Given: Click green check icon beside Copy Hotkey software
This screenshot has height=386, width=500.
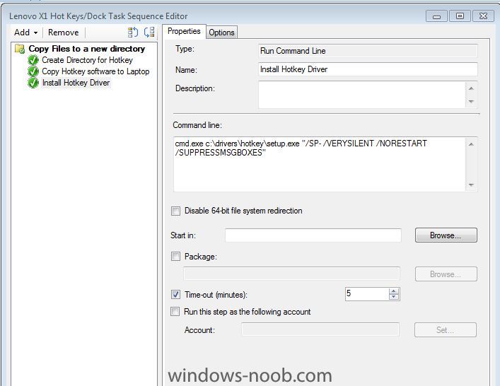Looking at the screenshot, I should point(33,71).
